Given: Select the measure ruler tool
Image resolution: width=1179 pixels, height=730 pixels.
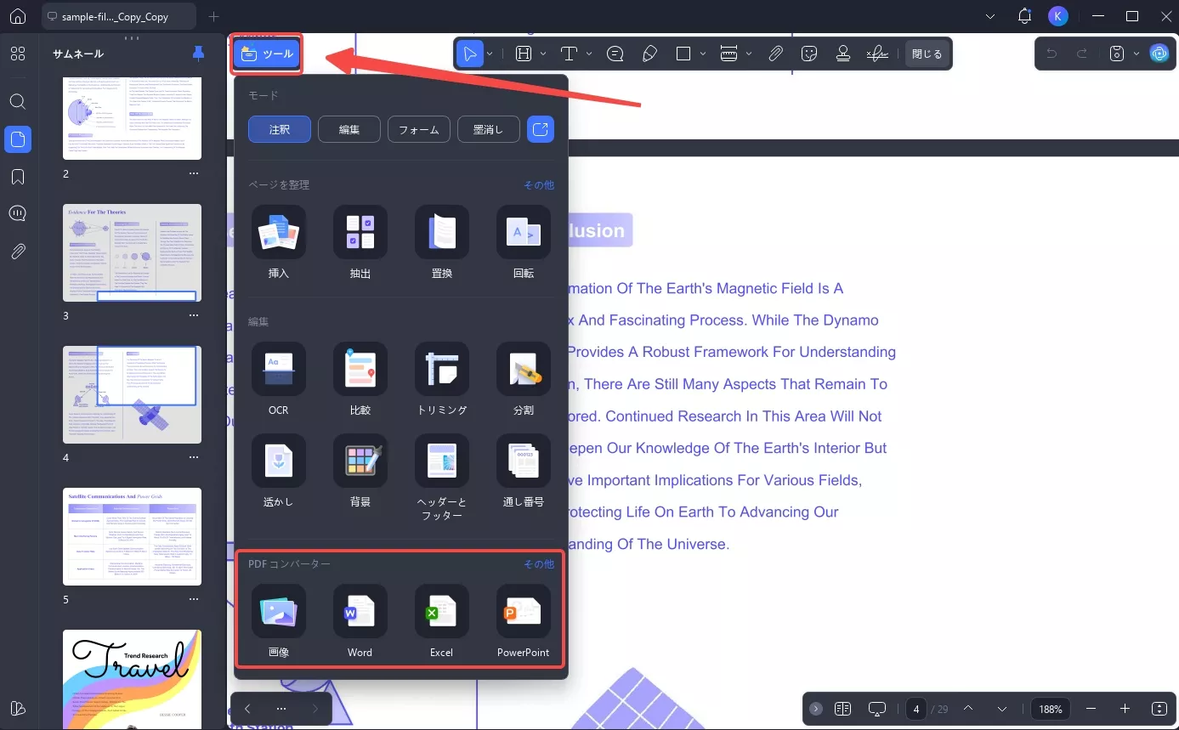Looking at the screenshot, I should tap(728, 54).
